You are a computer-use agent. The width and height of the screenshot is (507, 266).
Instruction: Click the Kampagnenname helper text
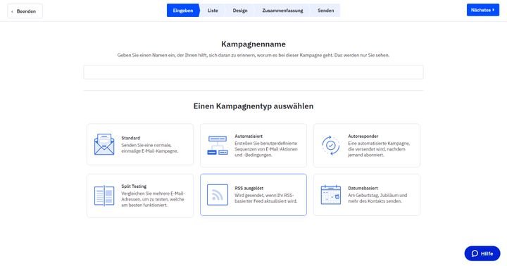[x=254, y=56]
